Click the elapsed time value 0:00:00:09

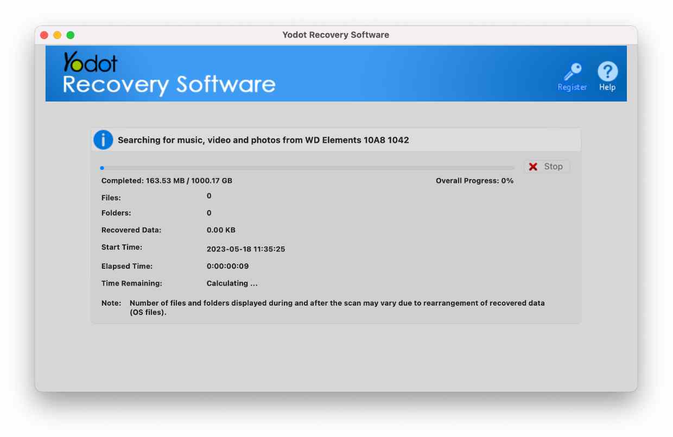228,267
